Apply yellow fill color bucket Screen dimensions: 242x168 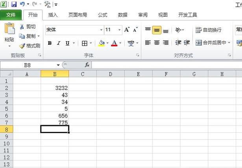click(x=102, y=43)
